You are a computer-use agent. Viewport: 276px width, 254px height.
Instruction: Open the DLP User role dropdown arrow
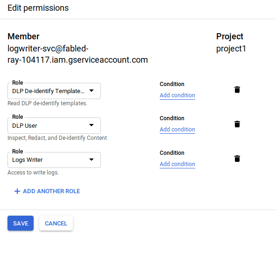92,125
